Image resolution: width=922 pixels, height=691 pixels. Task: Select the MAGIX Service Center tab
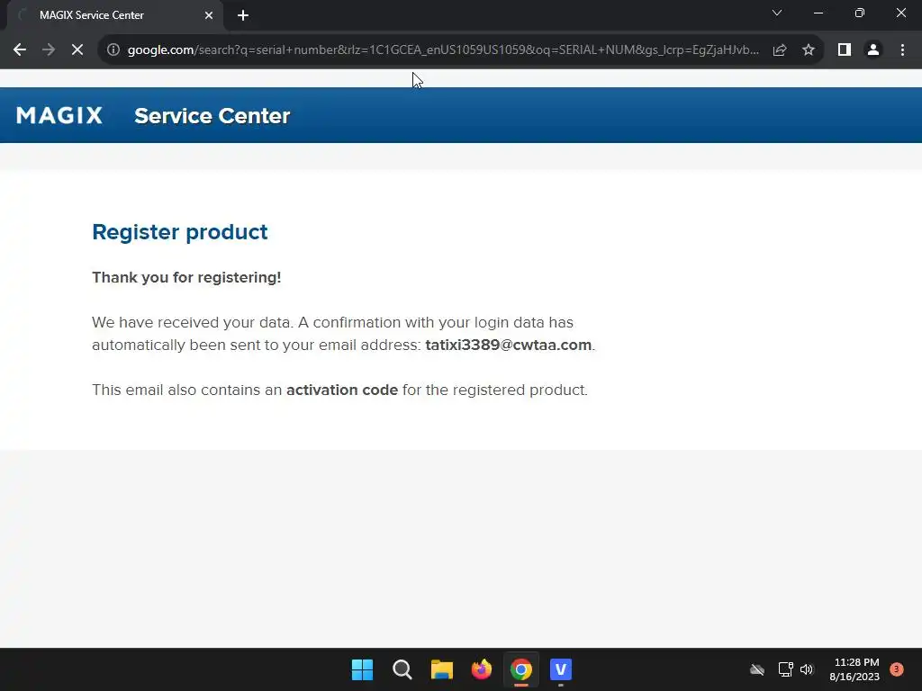(x=114, y=15)
